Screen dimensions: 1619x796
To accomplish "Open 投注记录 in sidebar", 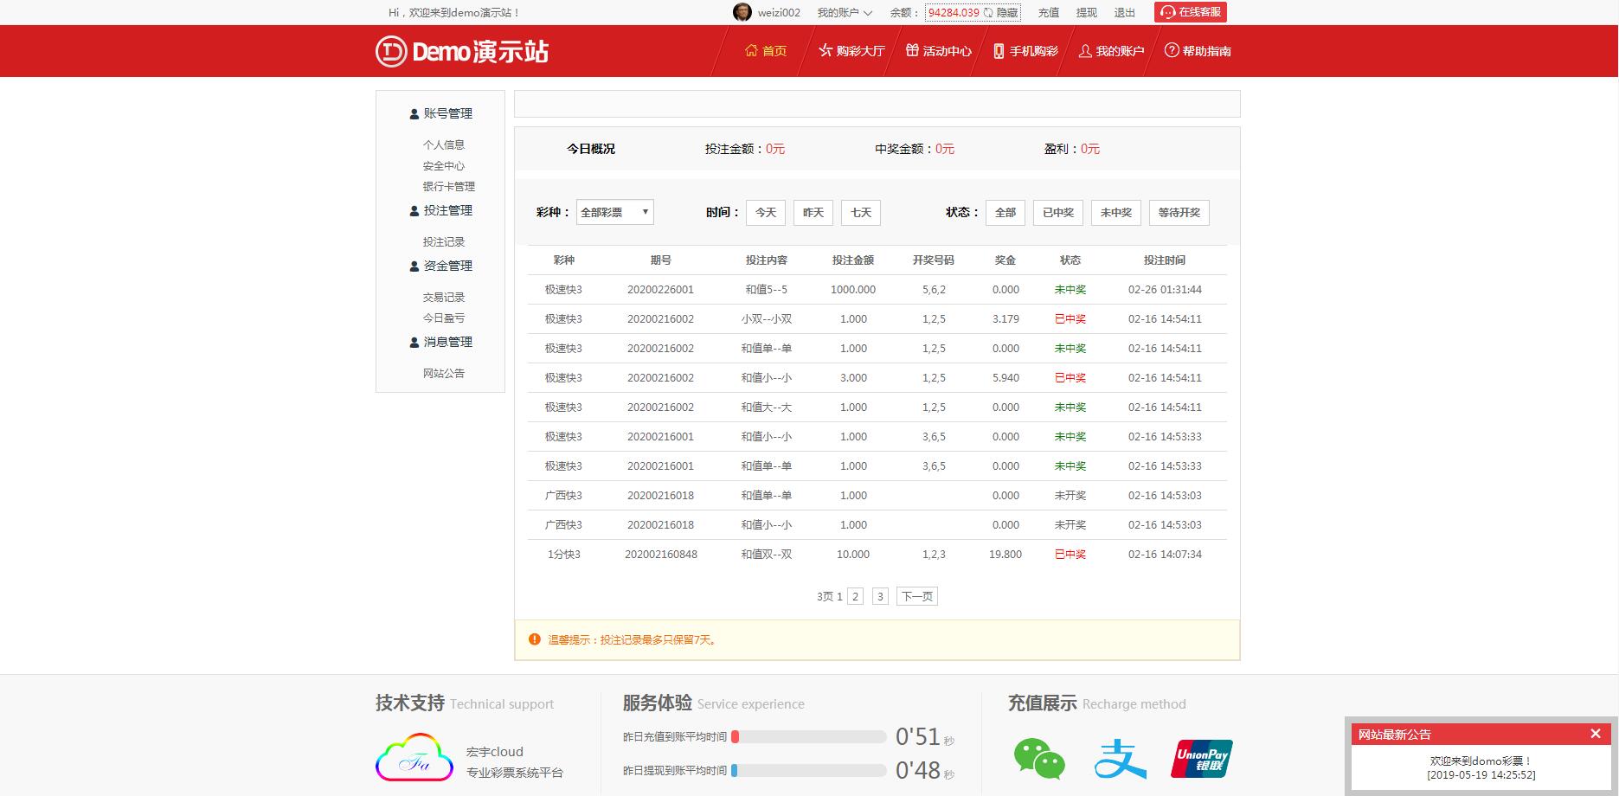I will 444,242.
